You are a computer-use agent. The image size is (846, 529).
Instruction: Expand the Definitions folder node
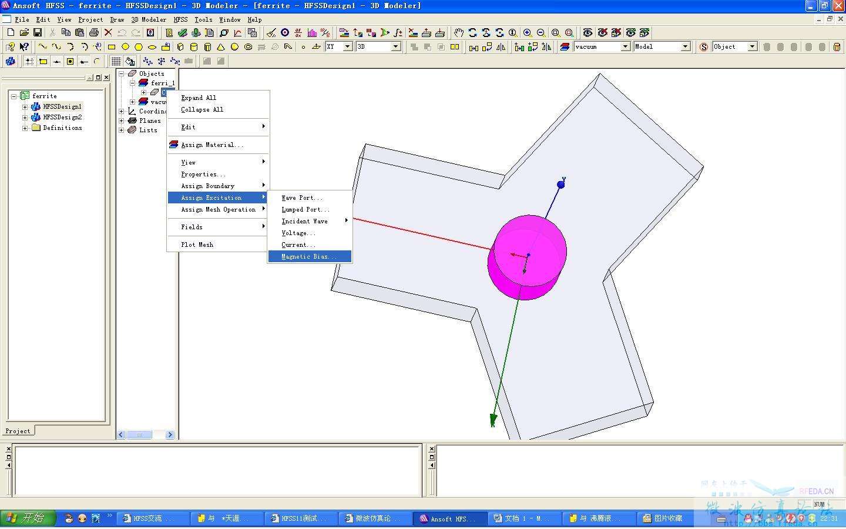(25, 128)
